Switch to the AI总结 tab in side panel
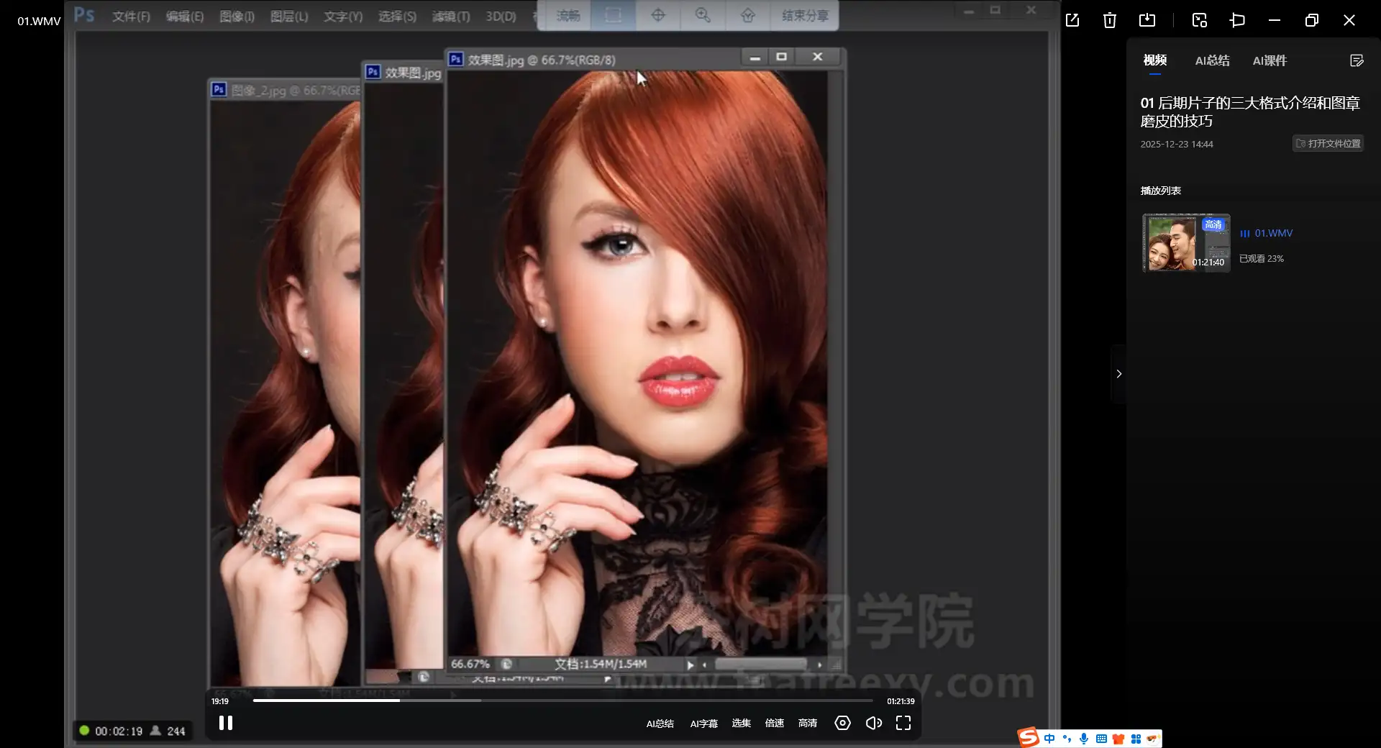Image resolution: width=1381 pixels, height=748 pixels. [1212, 60]
